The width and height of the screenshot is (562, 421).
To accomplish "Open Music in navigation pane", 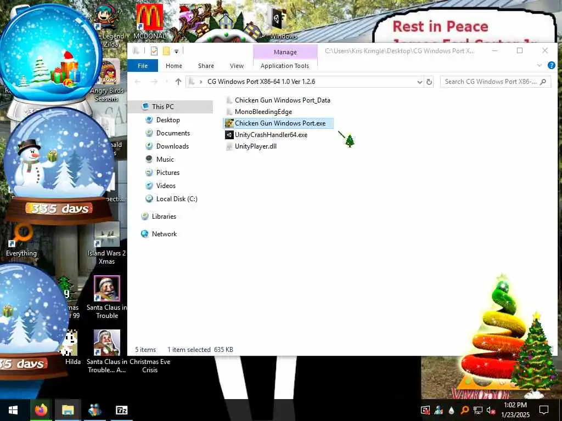I will pyautogui.click(x=165, y=160).
